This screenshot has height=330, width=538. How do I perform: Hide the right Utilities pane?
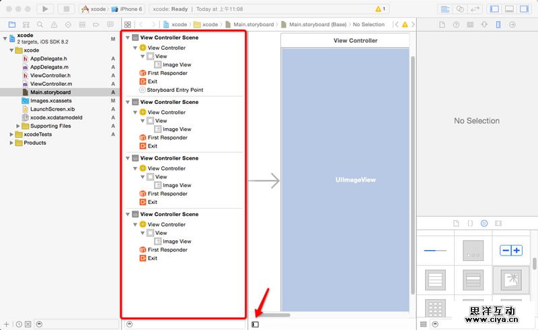pos(524,9)
